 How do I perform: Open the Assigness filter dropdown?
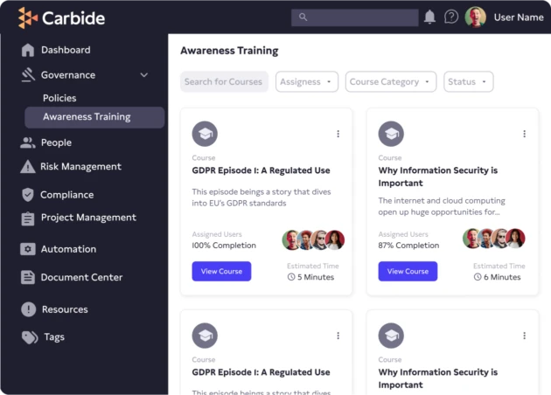[x=307, y=81]
